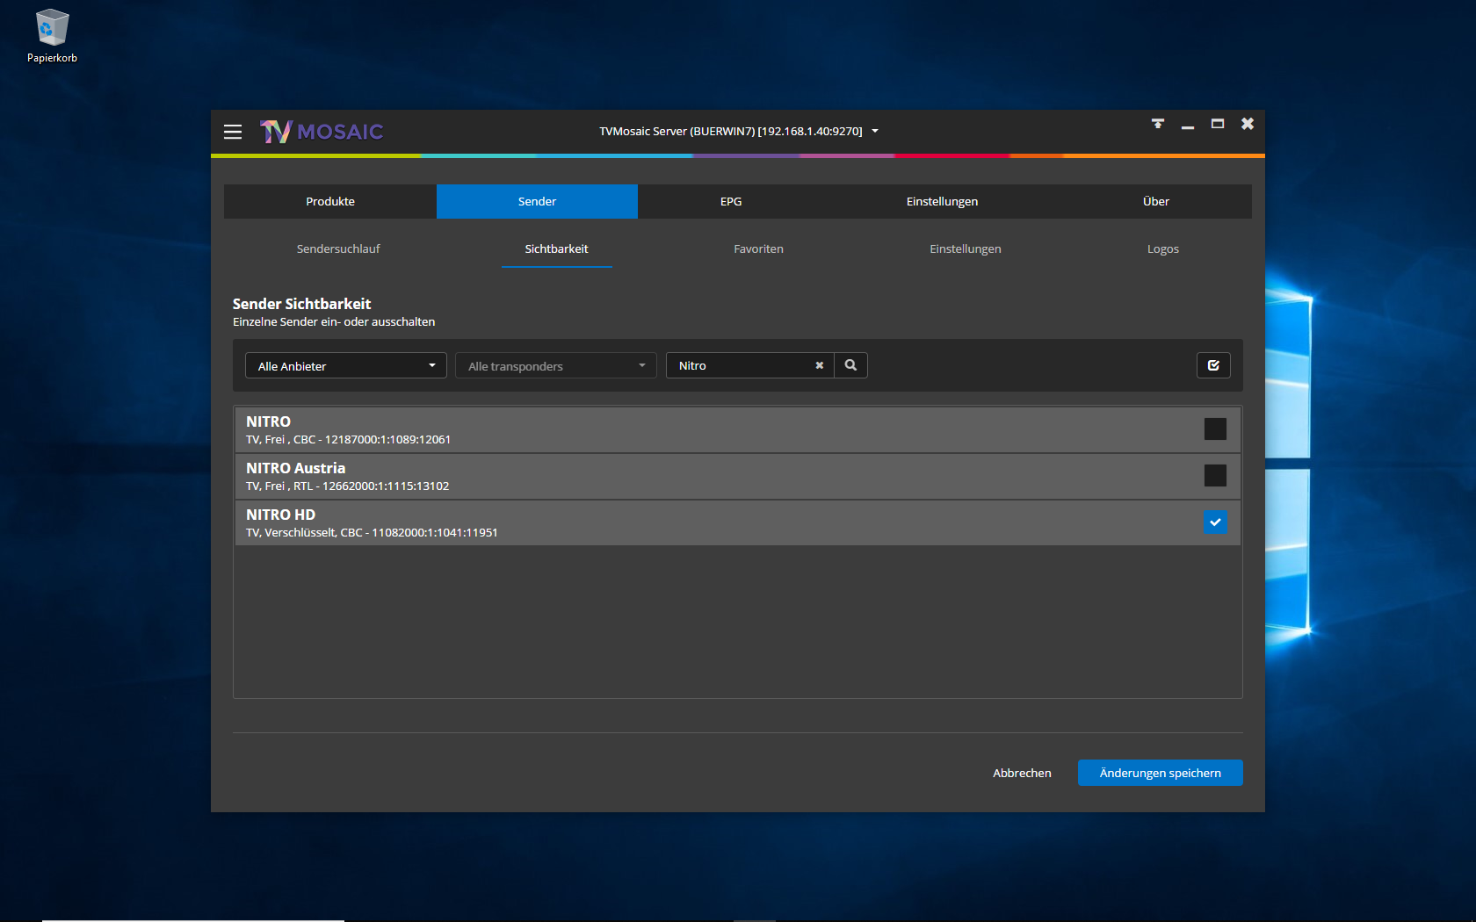
Task: Enable visibility for NITRO channel
Action: pos(1215,429)
